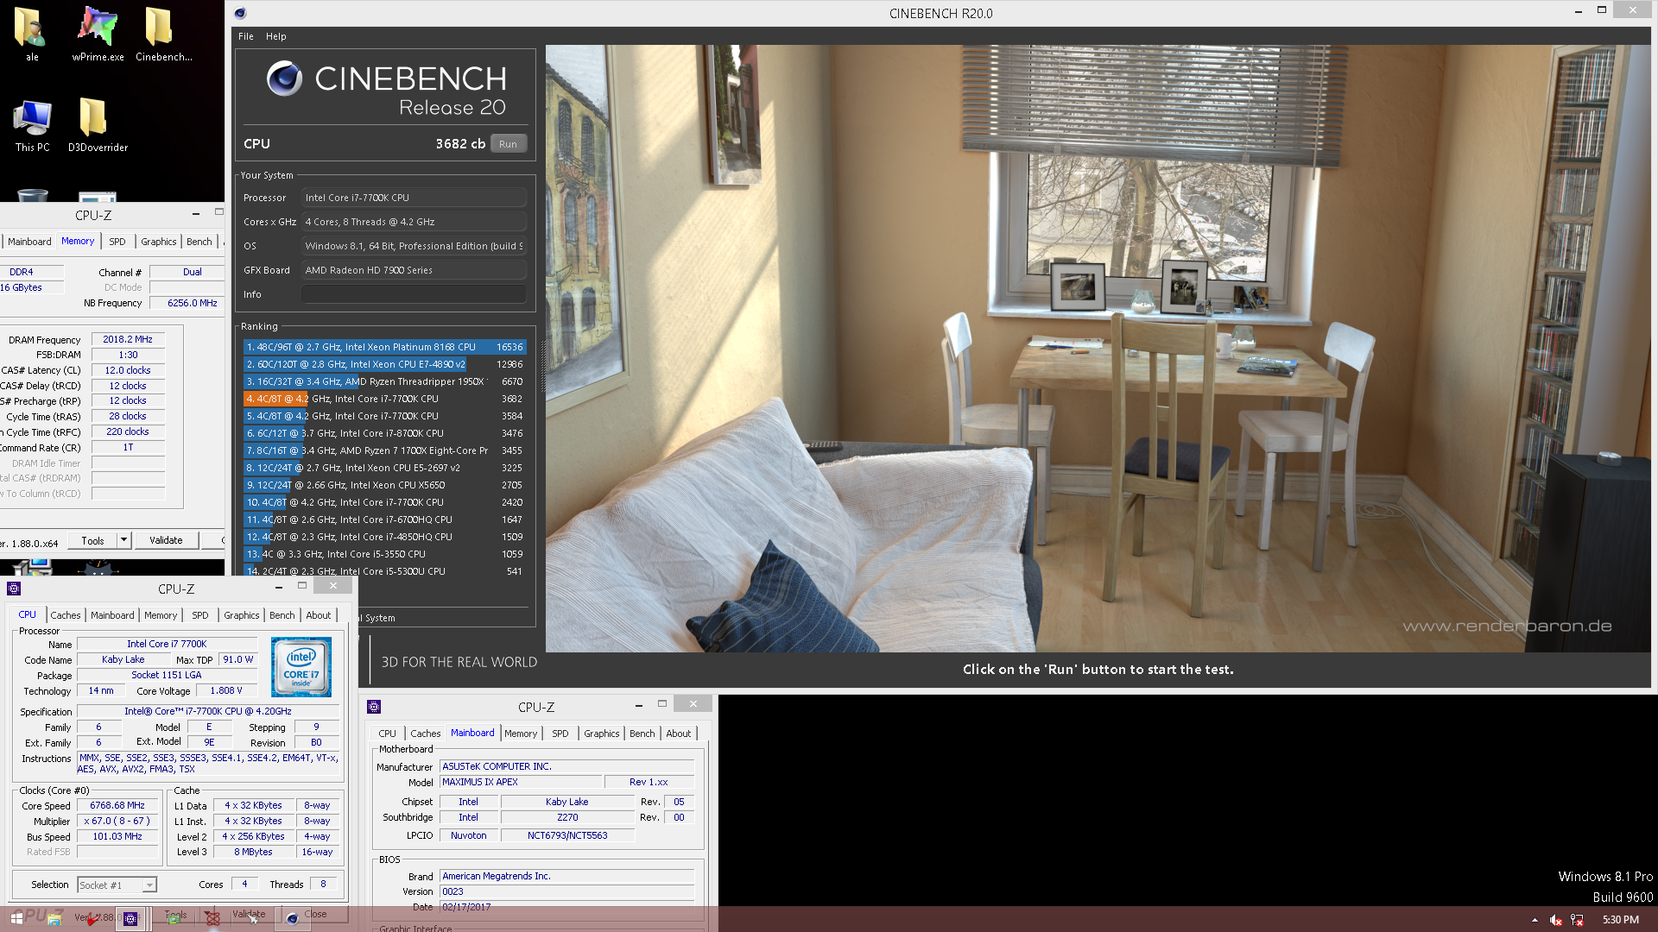Image resolution: width=1658 pixels, height=932 pixels.
Task: Open the Help menu in Cinebench
Action: tap(275, 36)
